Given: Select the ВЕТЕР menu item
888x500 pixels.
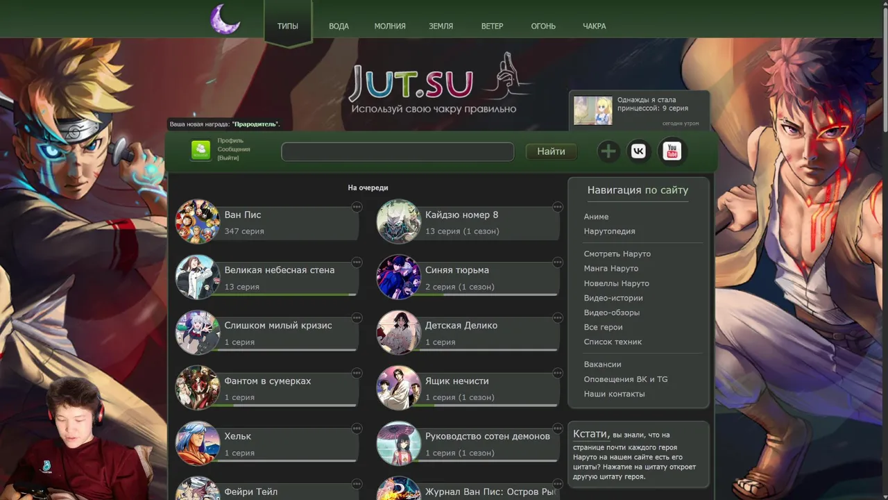Looking at the screenshot, I should (492, 26).
